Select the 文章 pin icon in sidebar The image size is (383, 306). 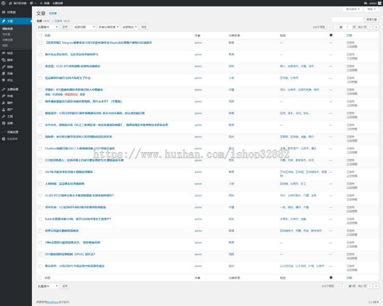pos(3,21)
